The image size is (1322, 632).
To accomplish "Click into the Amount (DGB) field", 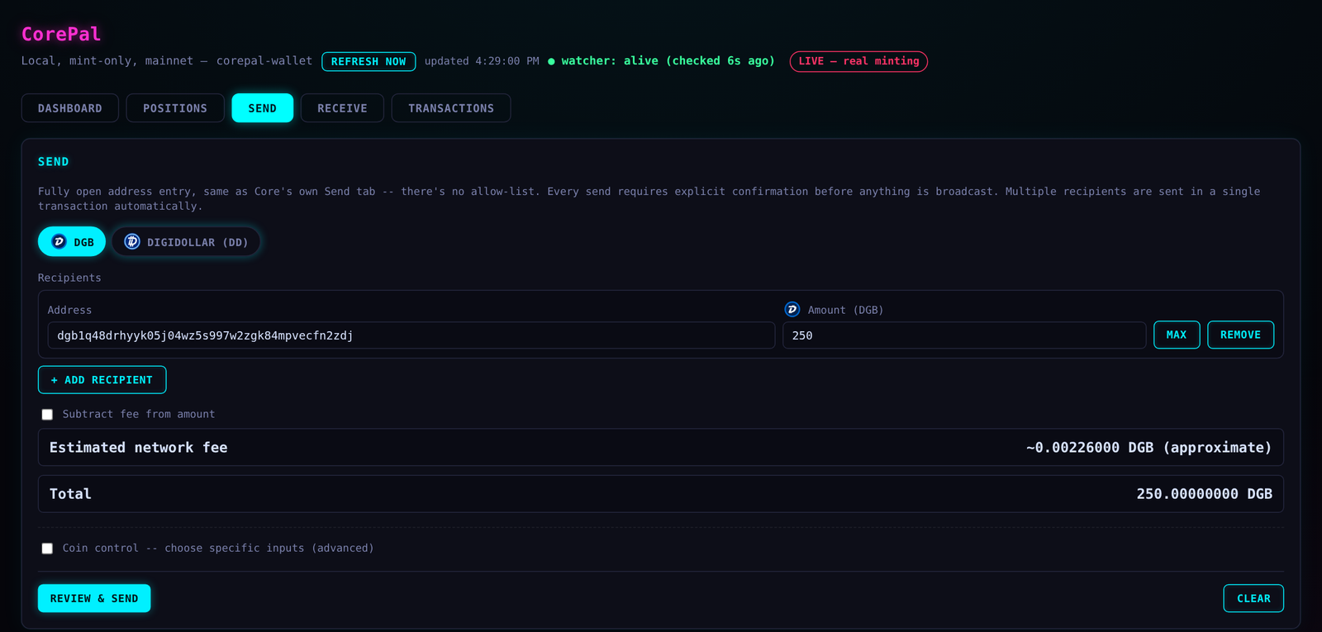I will pyautogui.click(x=964, y=335).
